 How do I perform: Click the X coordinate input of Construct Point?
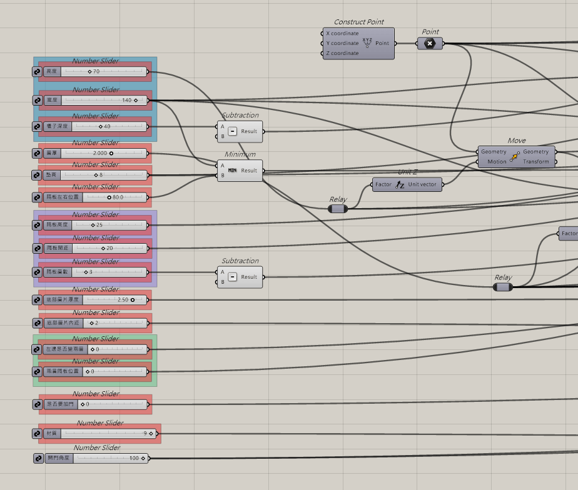pos(342,33)
